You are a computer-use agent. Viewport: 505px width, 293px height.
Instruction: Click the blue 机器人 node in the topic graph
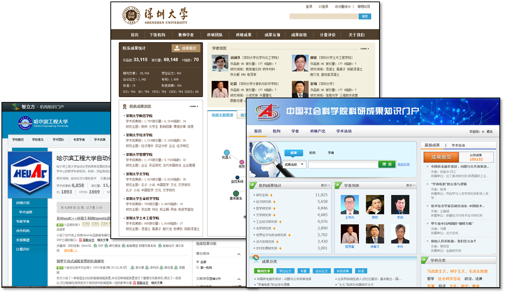coord(227,153)
